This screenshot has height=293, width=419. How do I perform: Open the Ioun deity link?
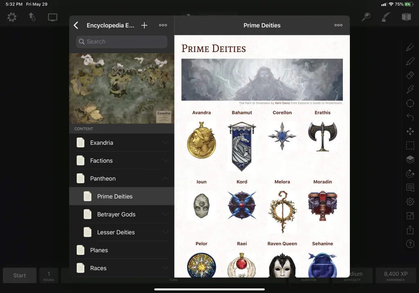click(x=201, y=182)
